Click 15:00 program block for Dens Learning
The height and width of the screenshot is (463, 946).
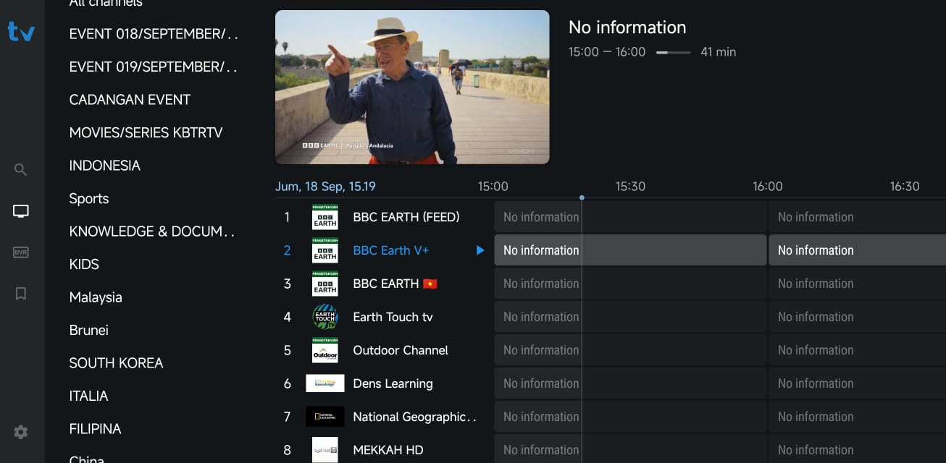coord(630,383)
